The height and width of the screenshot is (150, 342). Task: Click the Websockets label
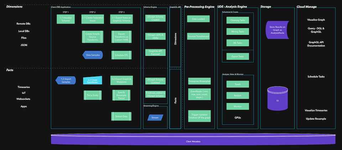[24, 99]
